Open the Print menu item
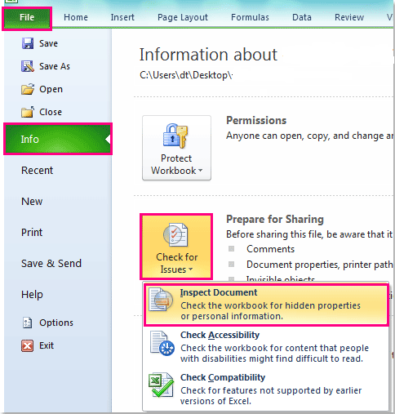 click(32, 233)
